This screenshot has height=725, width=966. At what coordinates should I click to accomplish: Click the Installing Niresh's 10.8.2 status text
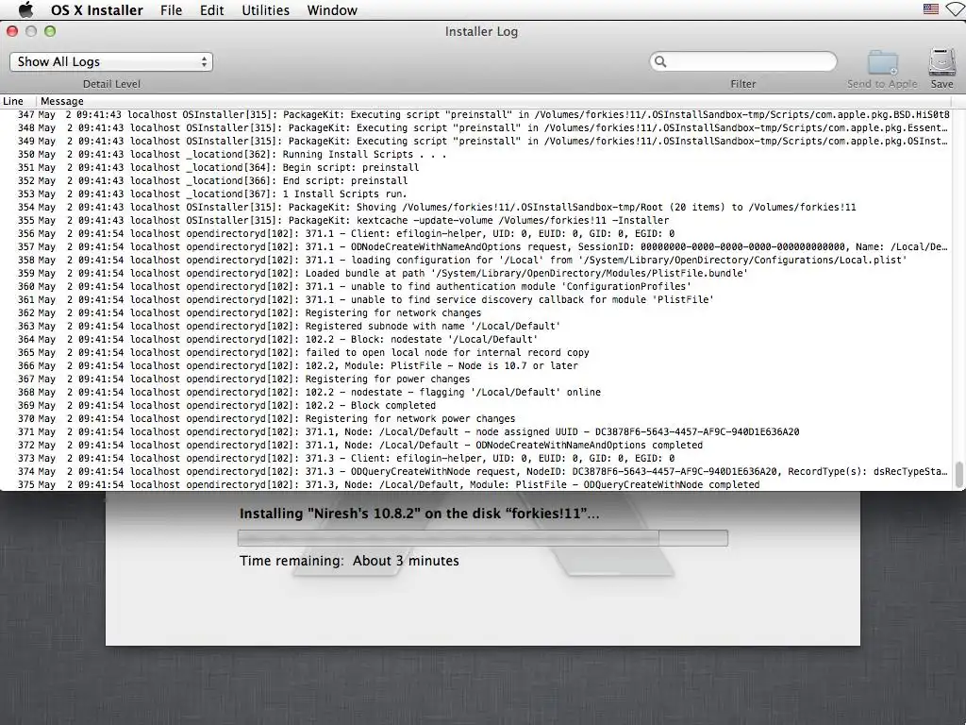point(419,514)
